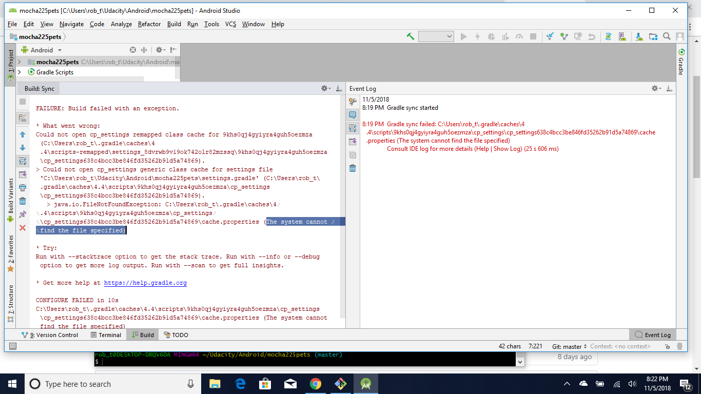The width and height of the screenshot is (701, 394).
Task: Switch to the Terminal tool window tab
Action: click(x=106, y=335)
